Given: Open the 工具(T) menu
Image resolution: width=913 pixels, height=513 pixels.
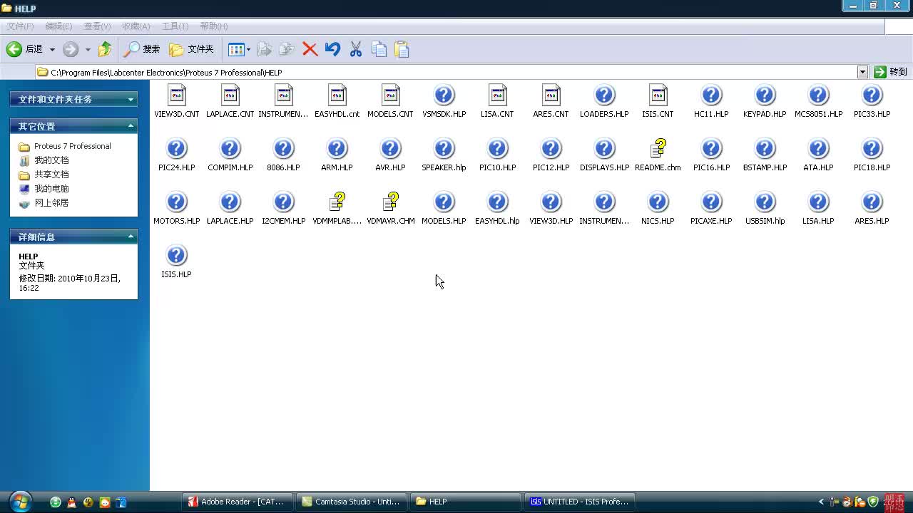Looking at the screenshot, I should click(x=175, y=26).
